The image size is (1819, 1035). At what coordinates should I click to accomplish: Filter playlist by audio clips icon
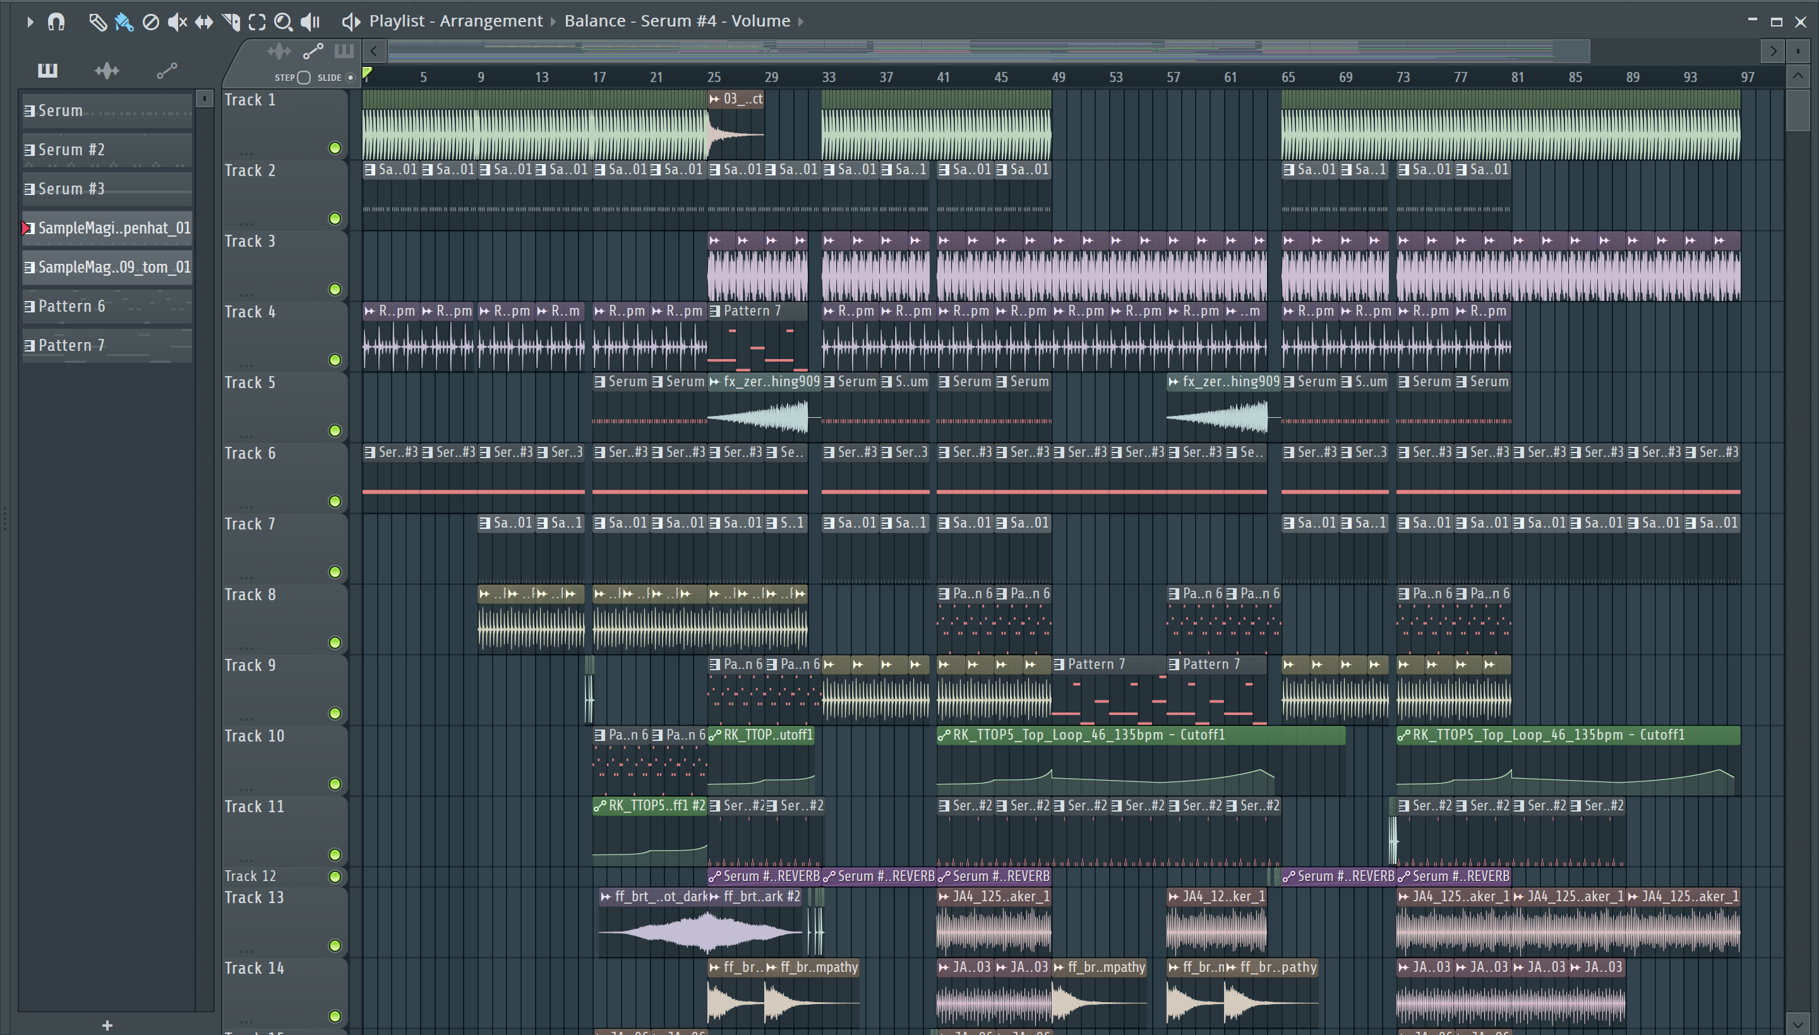(279, 51)
